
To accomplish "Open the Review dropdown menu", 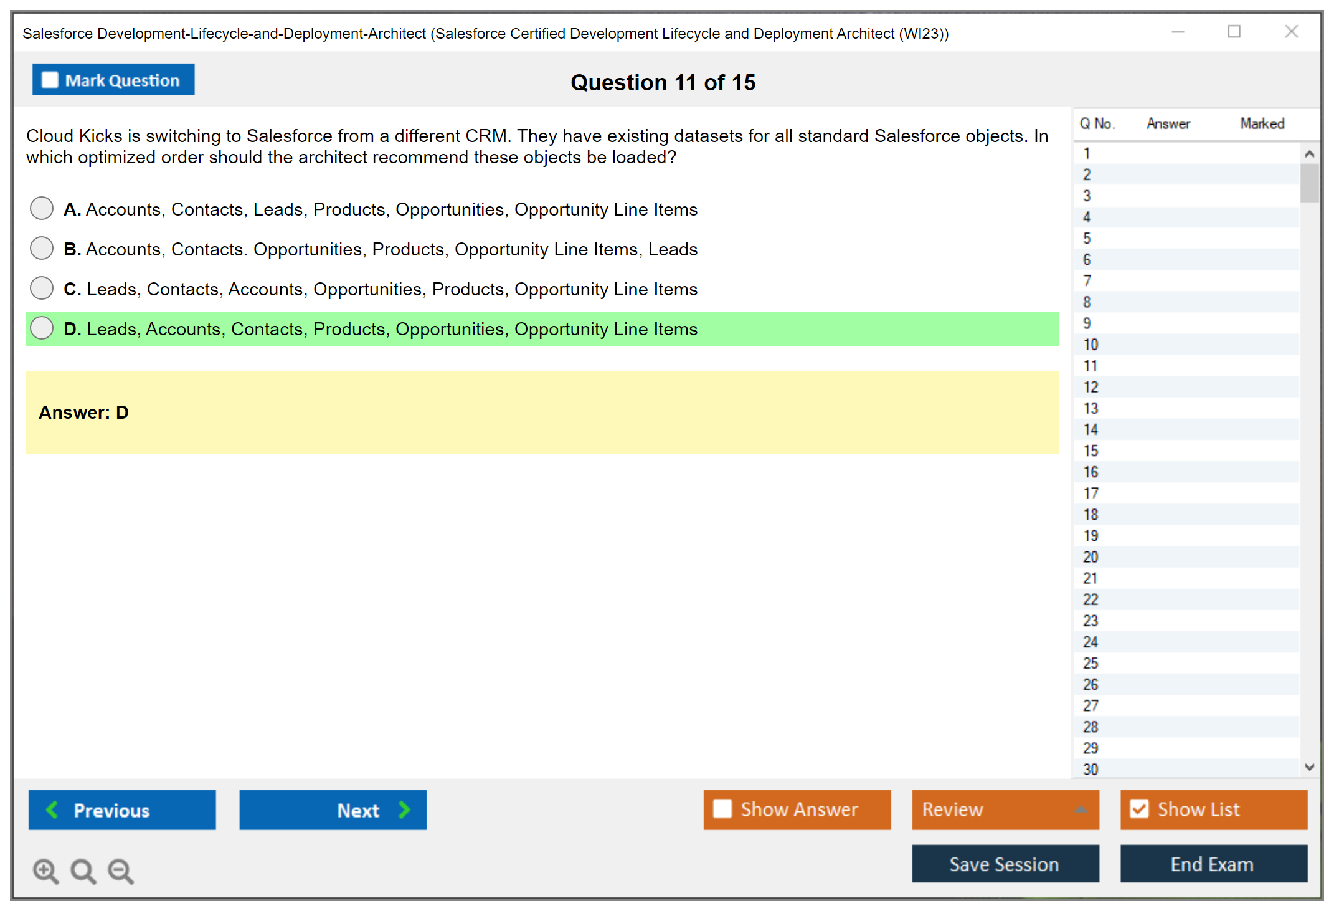I will 1005,809.
